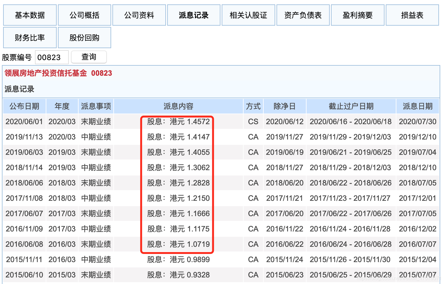Click the 方式 column header
This screenshot has width=444, height=284.
click(x=253, y=106)
